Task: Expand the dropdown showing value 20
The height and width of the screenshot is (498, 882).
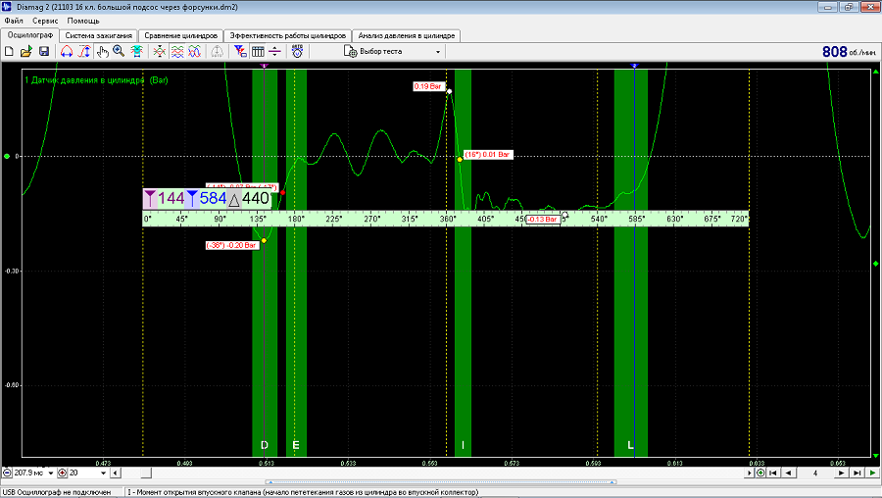Action: [x=103, y=473]
